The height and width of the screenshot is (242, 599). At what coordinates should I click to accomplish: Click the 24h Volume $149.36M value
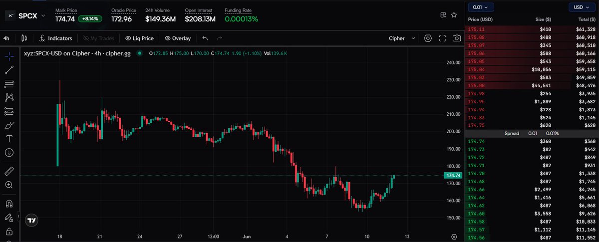(x=161, y=19)
